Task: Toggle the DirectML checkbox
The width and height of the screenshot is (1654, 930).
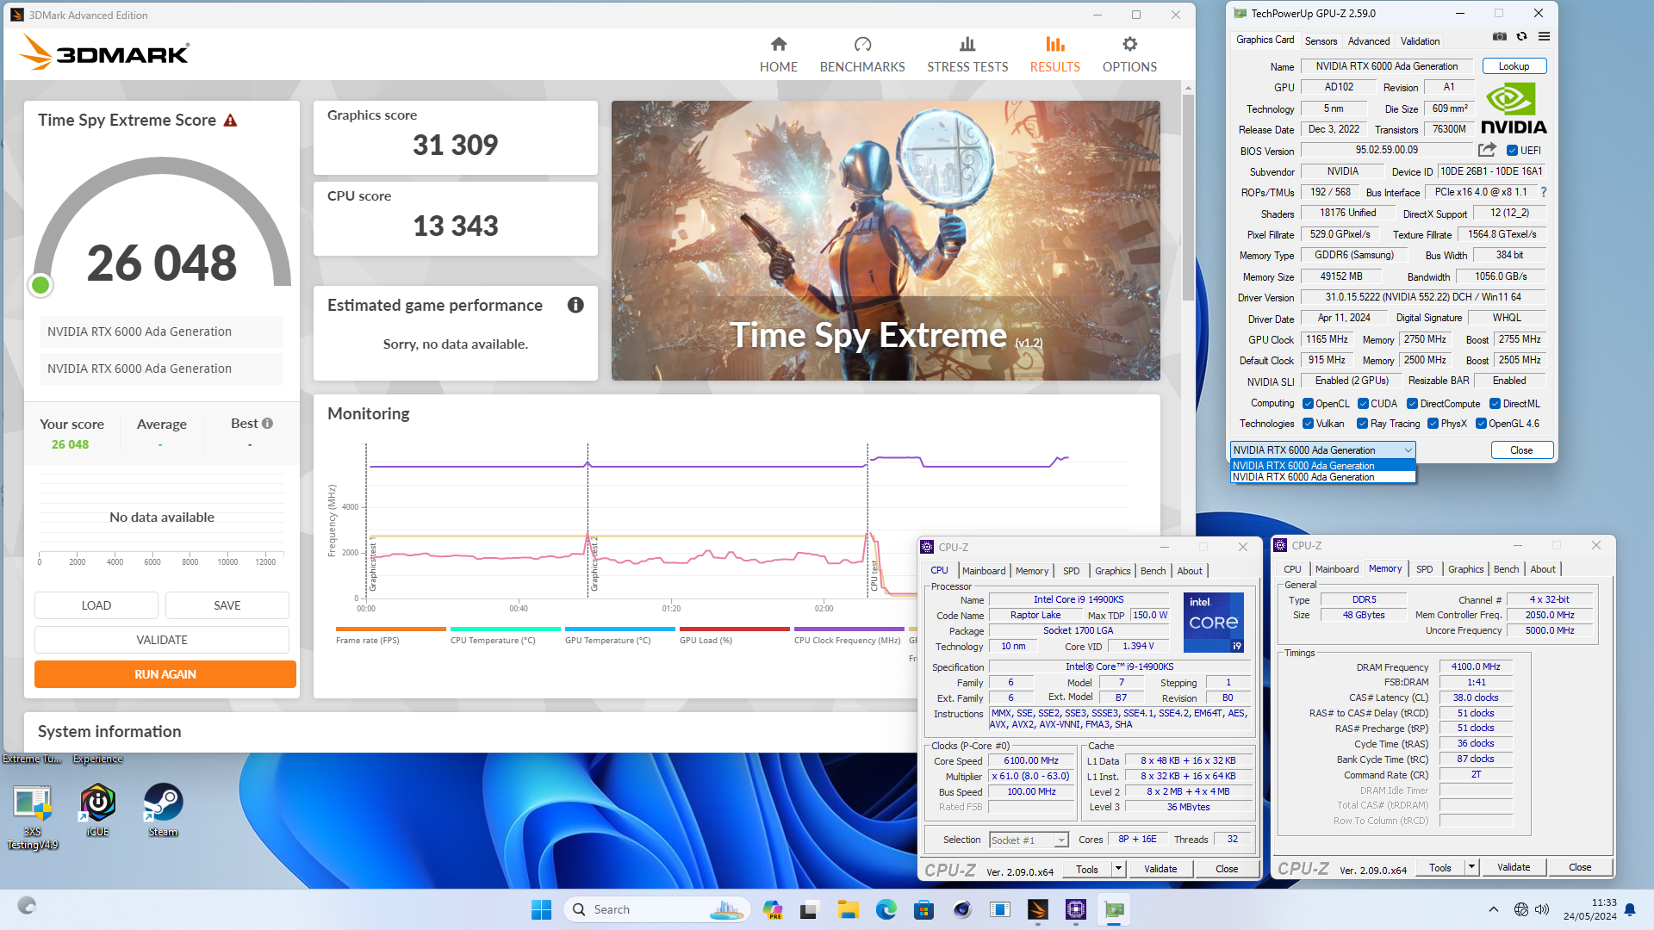Action: coord(1495,404)
